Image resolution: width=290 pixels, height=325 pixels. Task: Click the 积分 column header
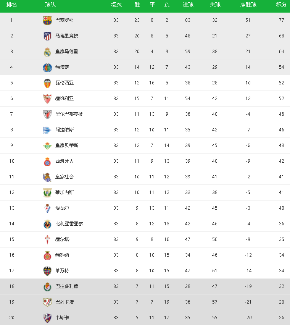281,5
